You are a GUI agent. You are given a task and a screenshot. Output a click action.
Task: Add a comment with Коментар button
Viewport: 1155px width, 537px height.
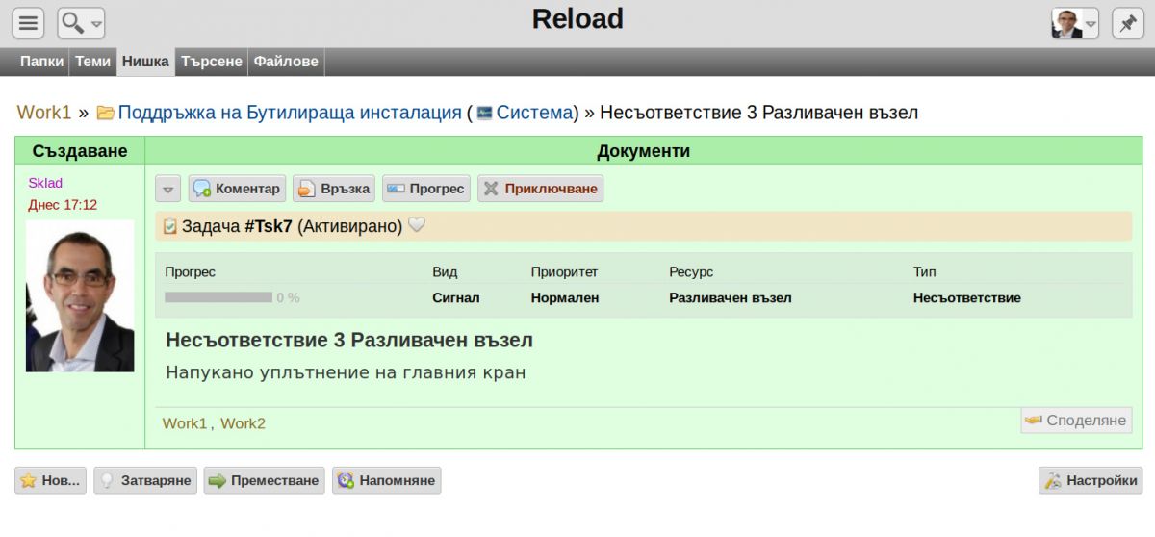(x=237, y=189)
